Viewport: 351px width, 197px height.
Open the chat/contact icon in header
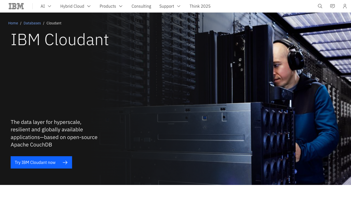coord(332,6)
